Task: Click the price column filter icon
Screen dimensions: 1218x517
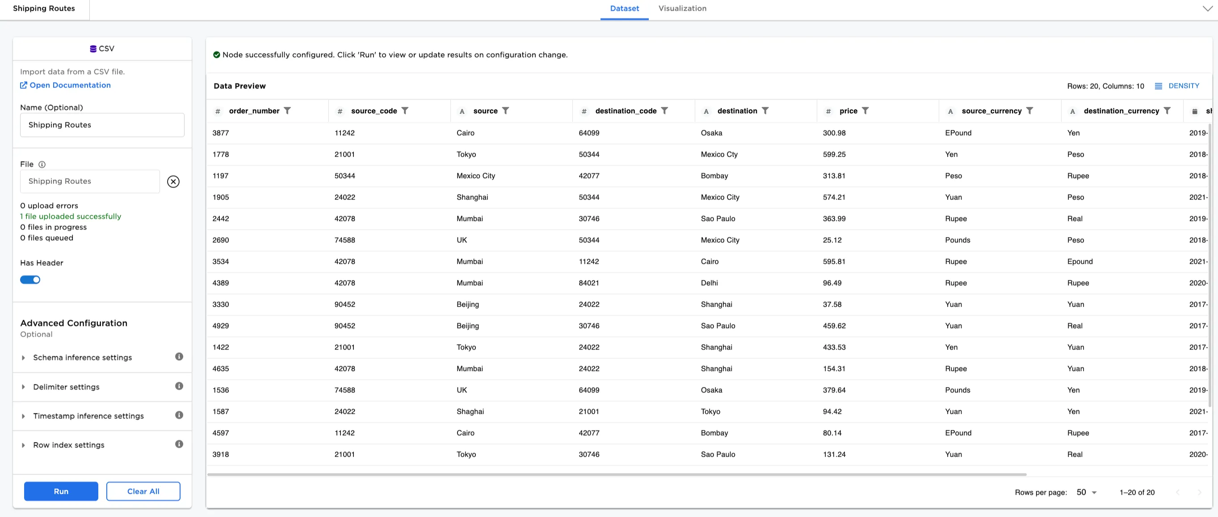Action: tap(865, 111)
